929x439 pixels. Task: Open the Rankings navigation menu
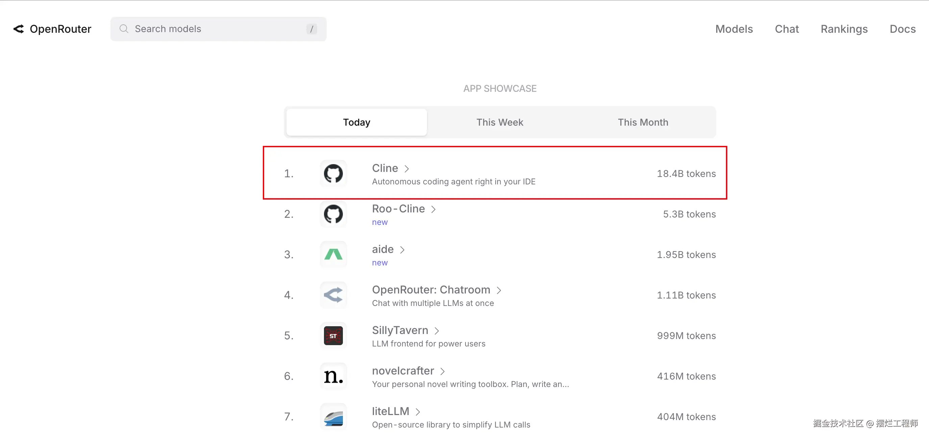click(x=844, y=29)
